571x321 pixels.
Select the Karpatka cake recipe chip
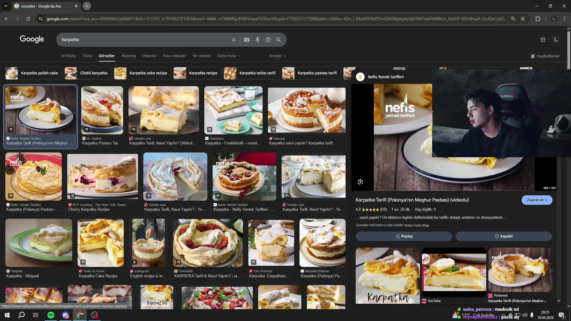coord(142,73)
